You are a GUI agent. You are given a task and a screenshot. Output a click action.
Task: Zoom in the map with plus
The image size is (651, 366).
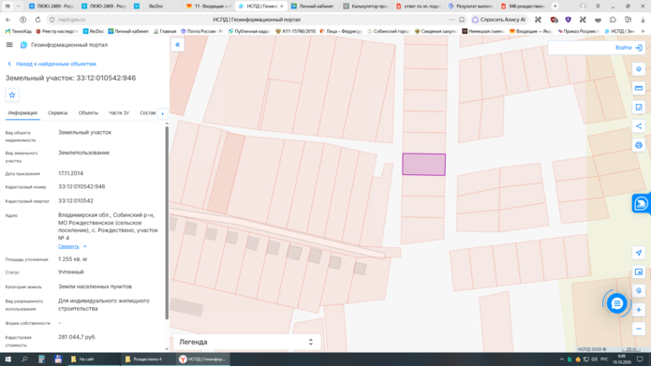[639, 310]
